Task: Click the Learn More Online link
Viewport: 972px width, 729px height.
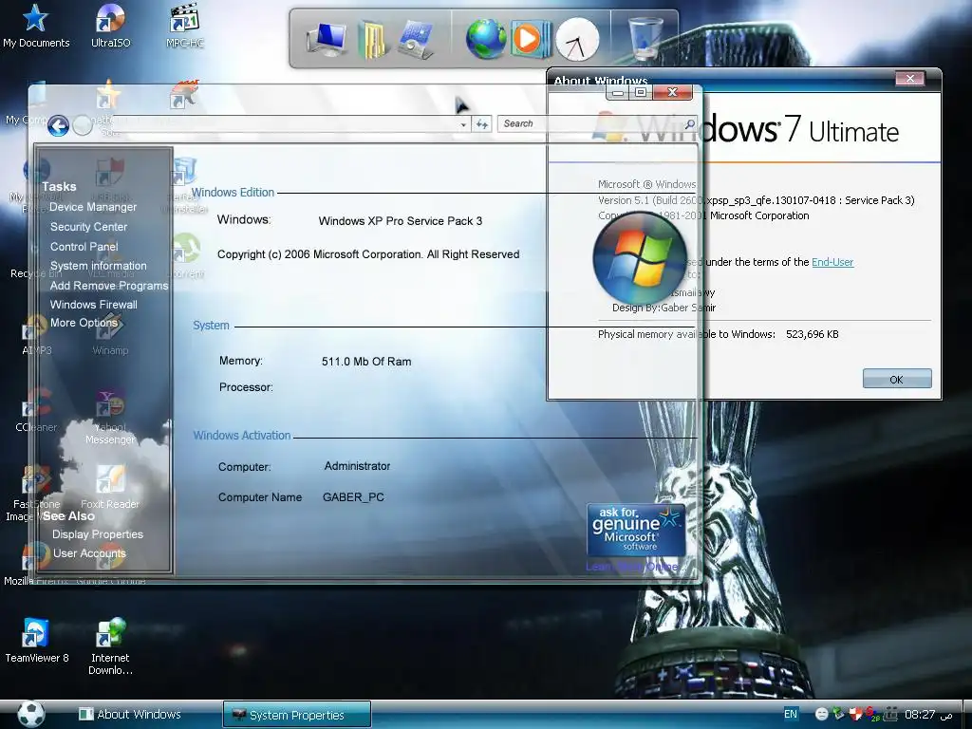Action: [631, 567]
